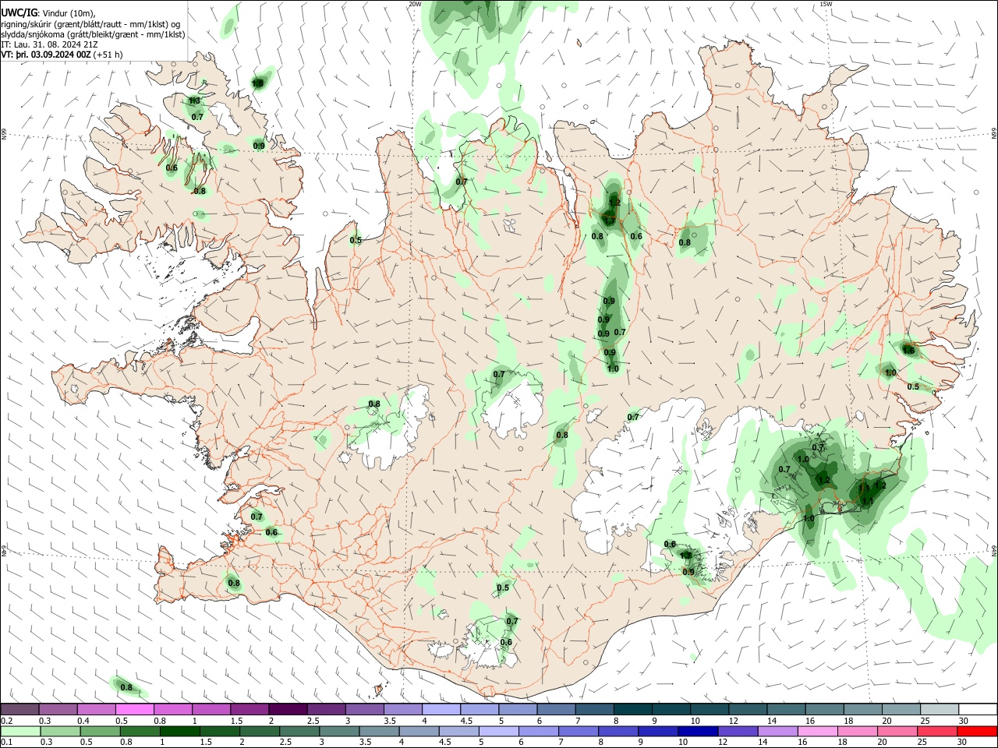Click the 'IT: Lau. 31. 08. 2024 21Z' line
998x748 pixels.
click(49, 44)
